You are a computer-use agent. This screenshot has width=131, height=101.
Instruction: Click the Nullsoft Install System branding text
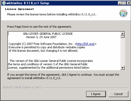23,87
